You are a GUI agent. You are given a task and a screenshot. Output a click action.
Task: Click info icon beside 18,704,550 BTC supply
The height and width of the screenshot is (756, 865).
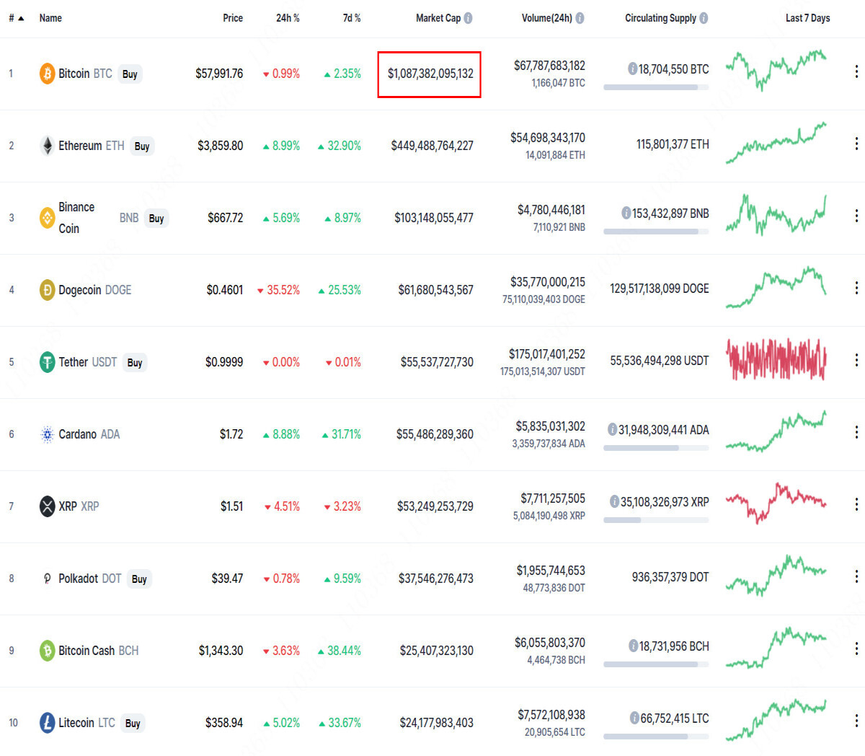(632, 69)
